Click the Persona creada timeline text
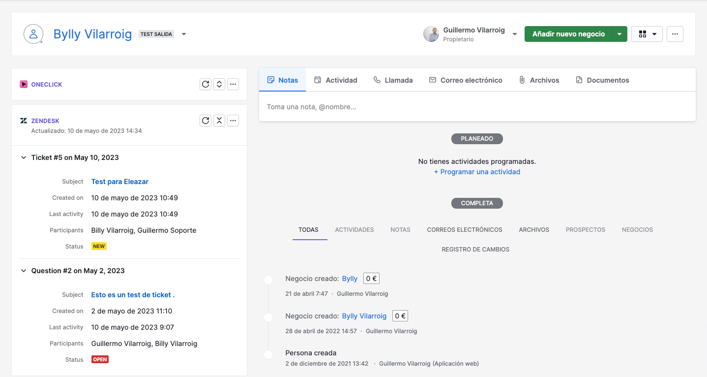 311,353
